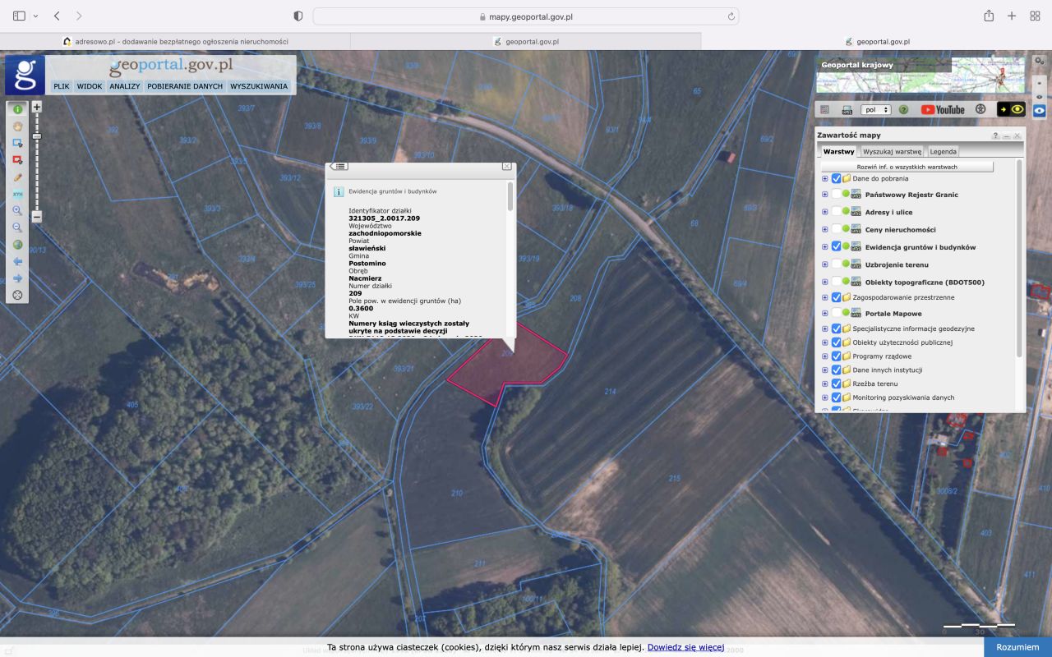This screenshot has height=657, width=1052.
Task: Activate the green identify info tool
Action: click(x=17, y=109)
